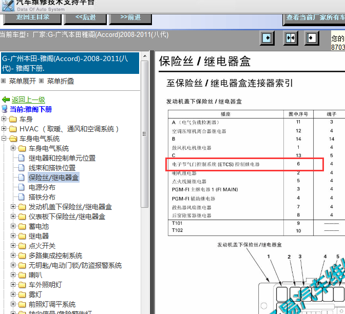
Task: Click the PGM-FI 主继电器 1 row text
Action: (x=205, y=189)
